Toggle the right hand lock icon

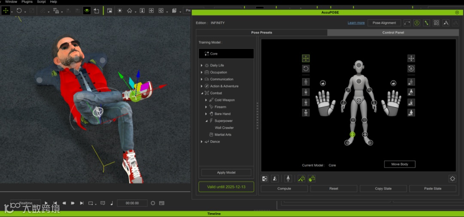point(393,83)
